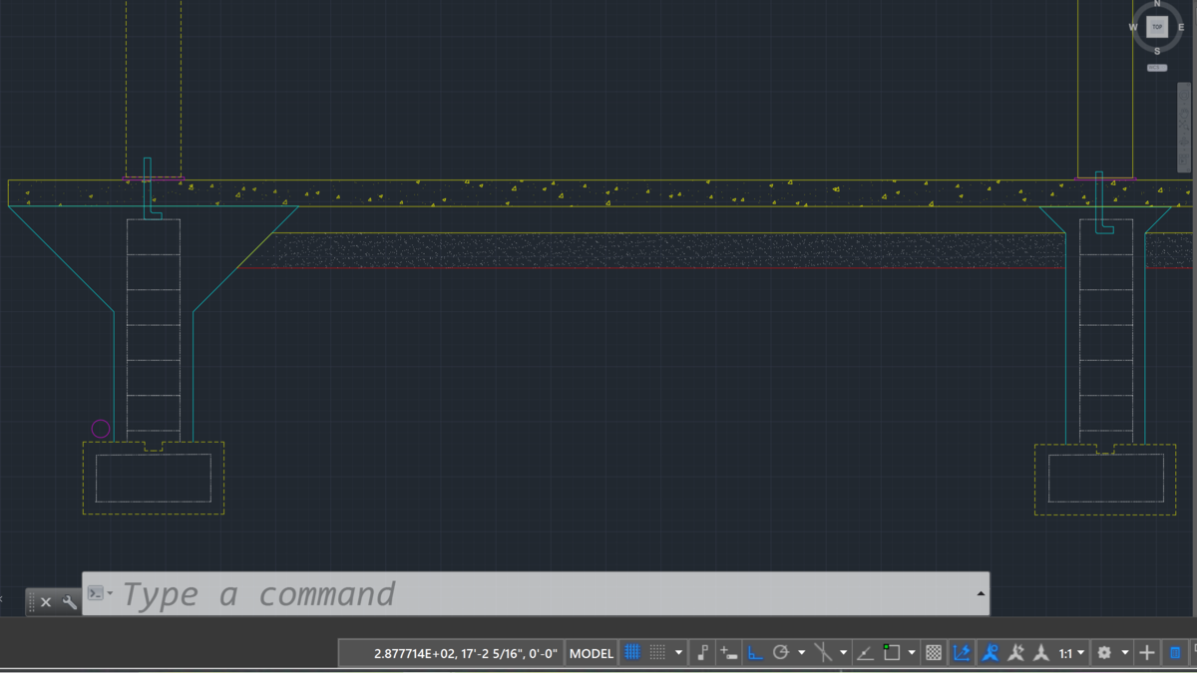Toggle transparency display icon
The image size is (1197, 673).
[934, 653]
